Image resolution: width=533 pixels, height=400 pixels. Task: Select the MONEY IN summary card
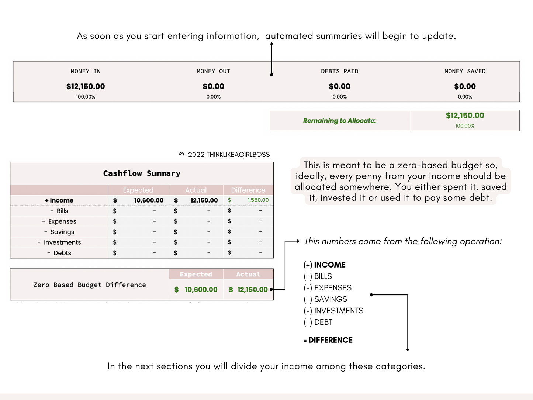86,82
